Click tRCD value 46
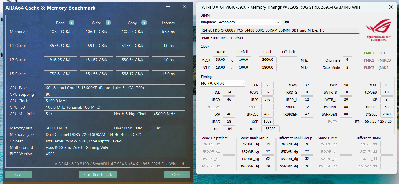399x184 pixels. point(229,100)
